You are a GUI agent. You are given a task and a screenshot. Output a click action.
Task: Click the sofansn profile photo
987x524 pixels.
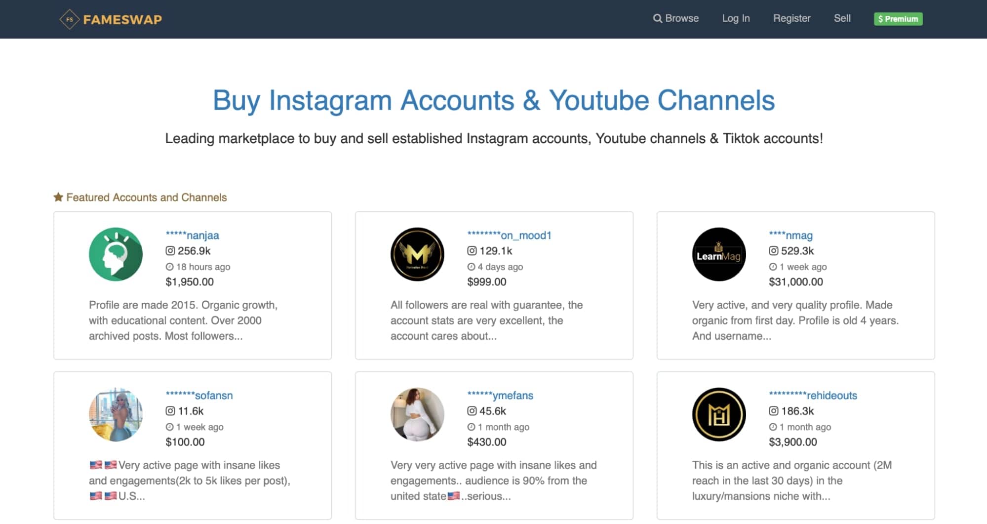tap(116, 414)
